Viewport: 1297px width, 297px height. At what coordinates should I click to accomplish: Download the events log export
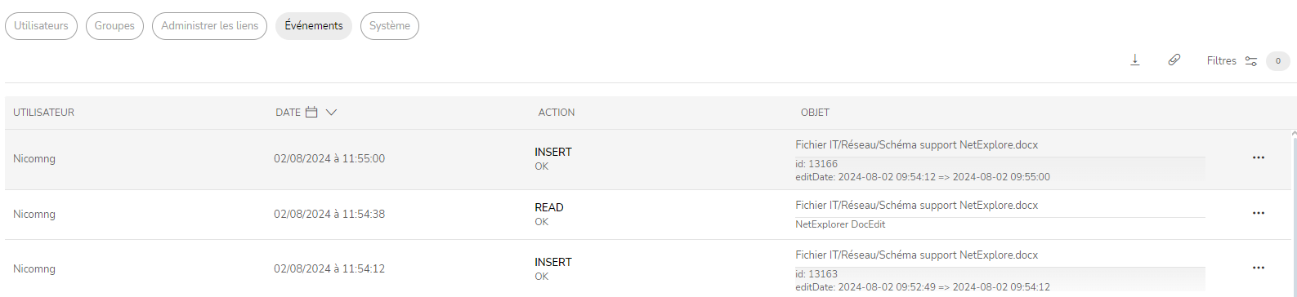pos(1134,60)
